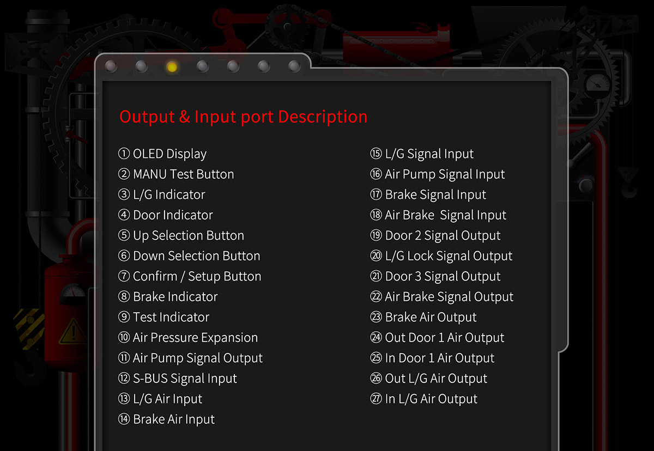
Task: Select the MANU Test Button entry
Action: coord(176,174)
